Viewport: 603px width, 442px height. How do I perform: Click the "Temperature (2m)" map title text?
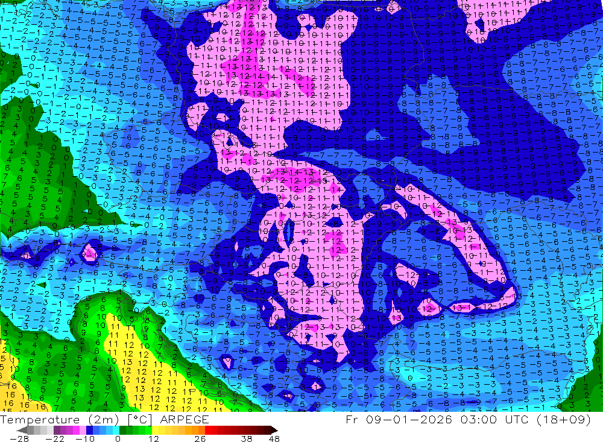click(x=60, y=420)
